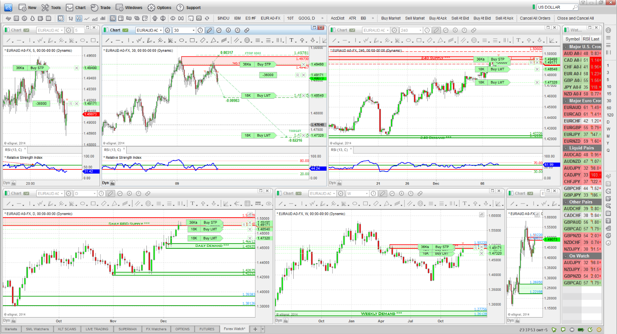
Task: Open the Trade menu
Action: click(101, 7)
